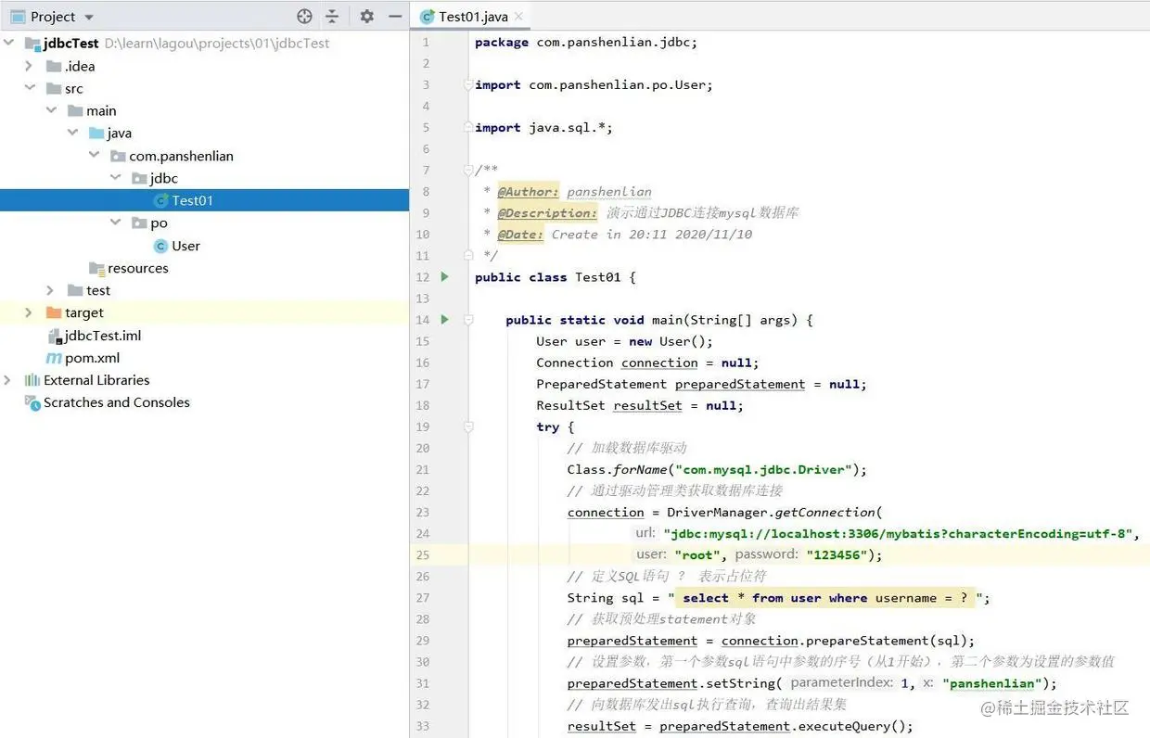Image resolution: width=1150 pixels, height=738 pixels.
Task: Click the jdbc:mysql URL string on line 24
Action: coord(900,533)
